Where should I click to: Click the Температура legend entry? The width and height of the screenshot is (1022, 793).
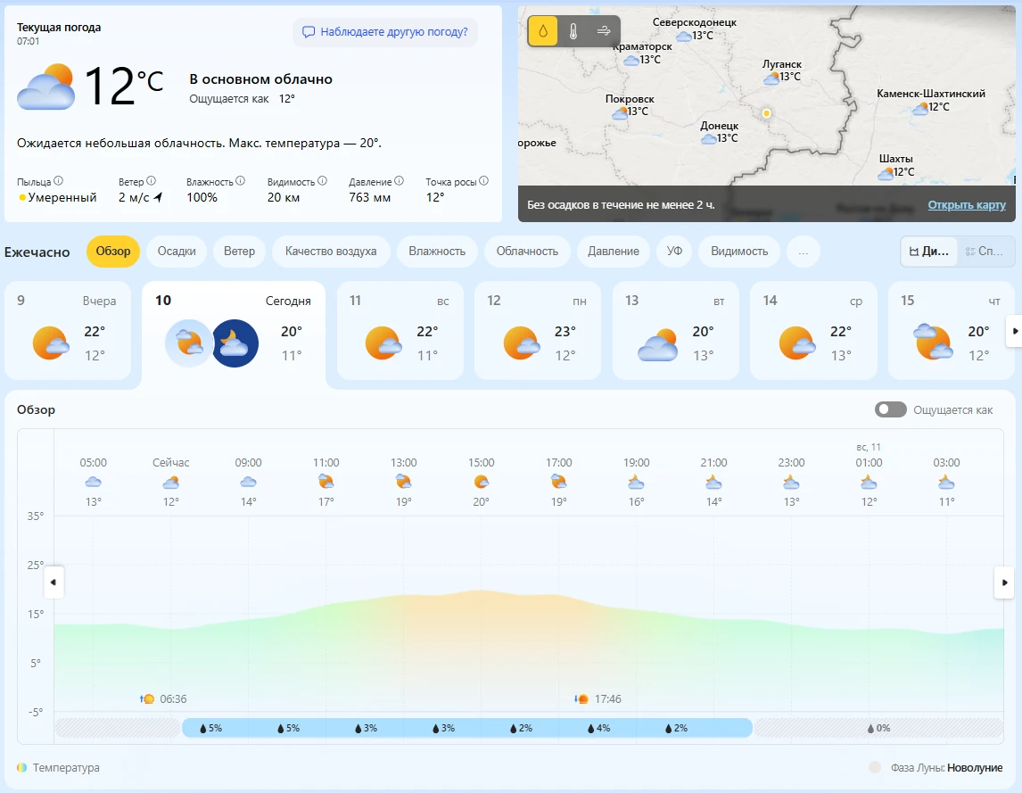58,767
